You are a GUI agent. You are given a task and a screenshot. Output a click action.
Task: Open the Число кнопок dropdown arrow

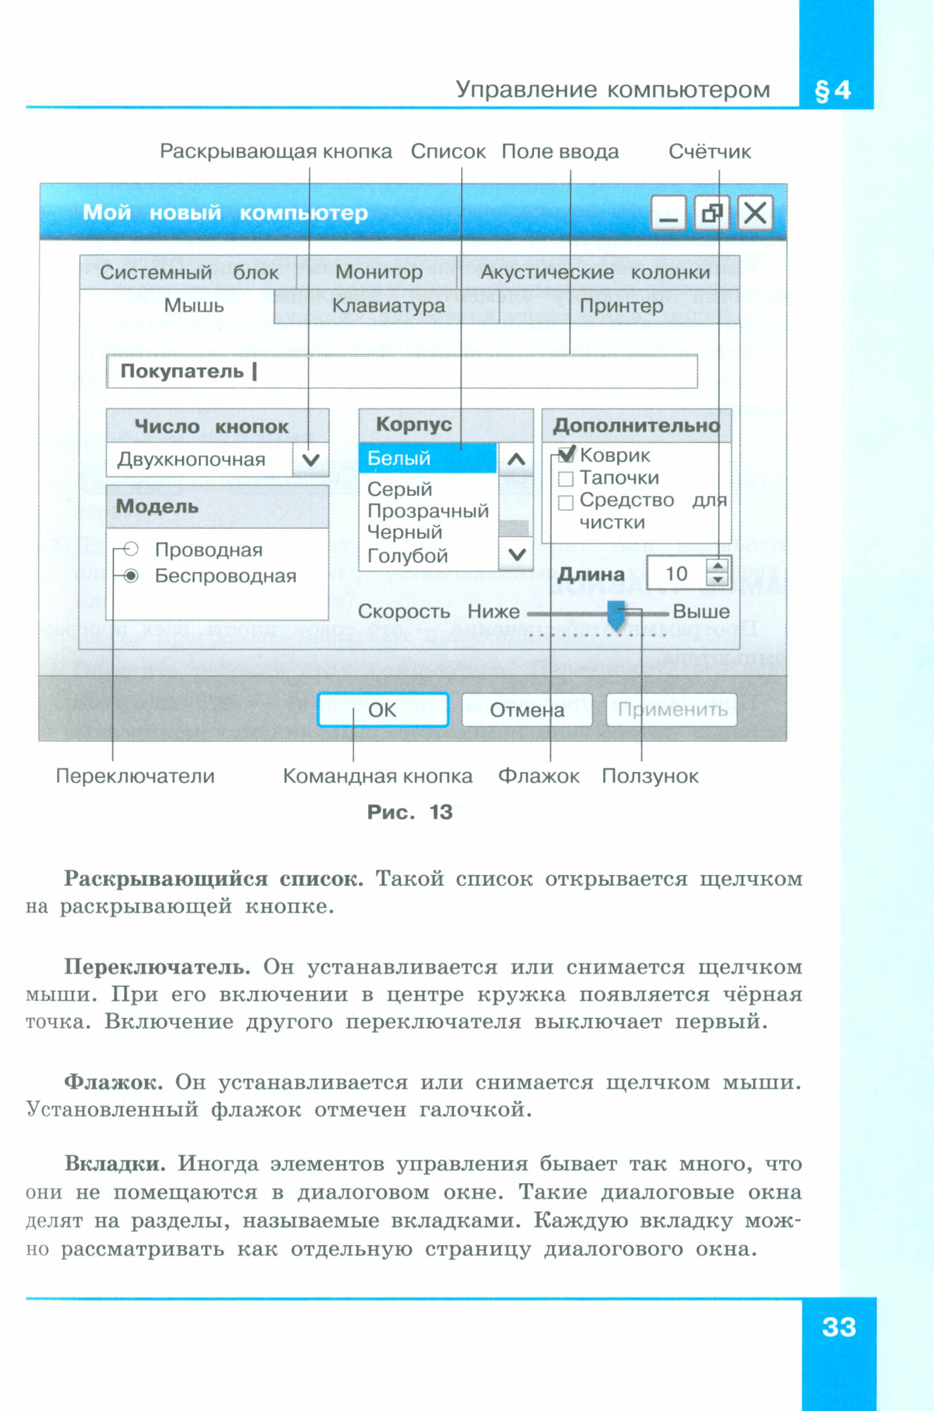(x=310, y=460)
